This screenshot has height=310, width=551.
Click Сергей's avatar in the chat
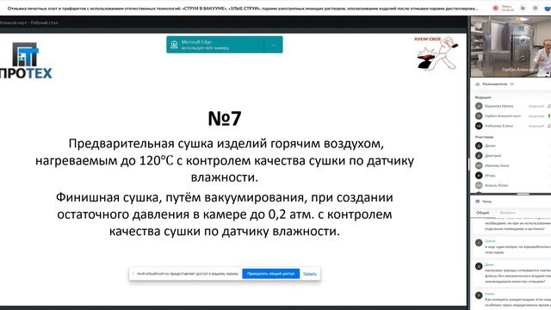tap(479, 243)
